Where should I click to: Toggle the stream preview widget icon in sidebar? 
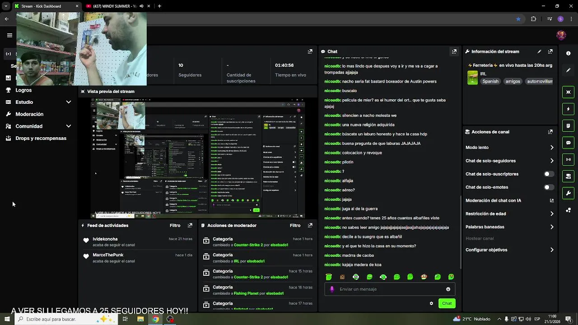click(568, 92)
